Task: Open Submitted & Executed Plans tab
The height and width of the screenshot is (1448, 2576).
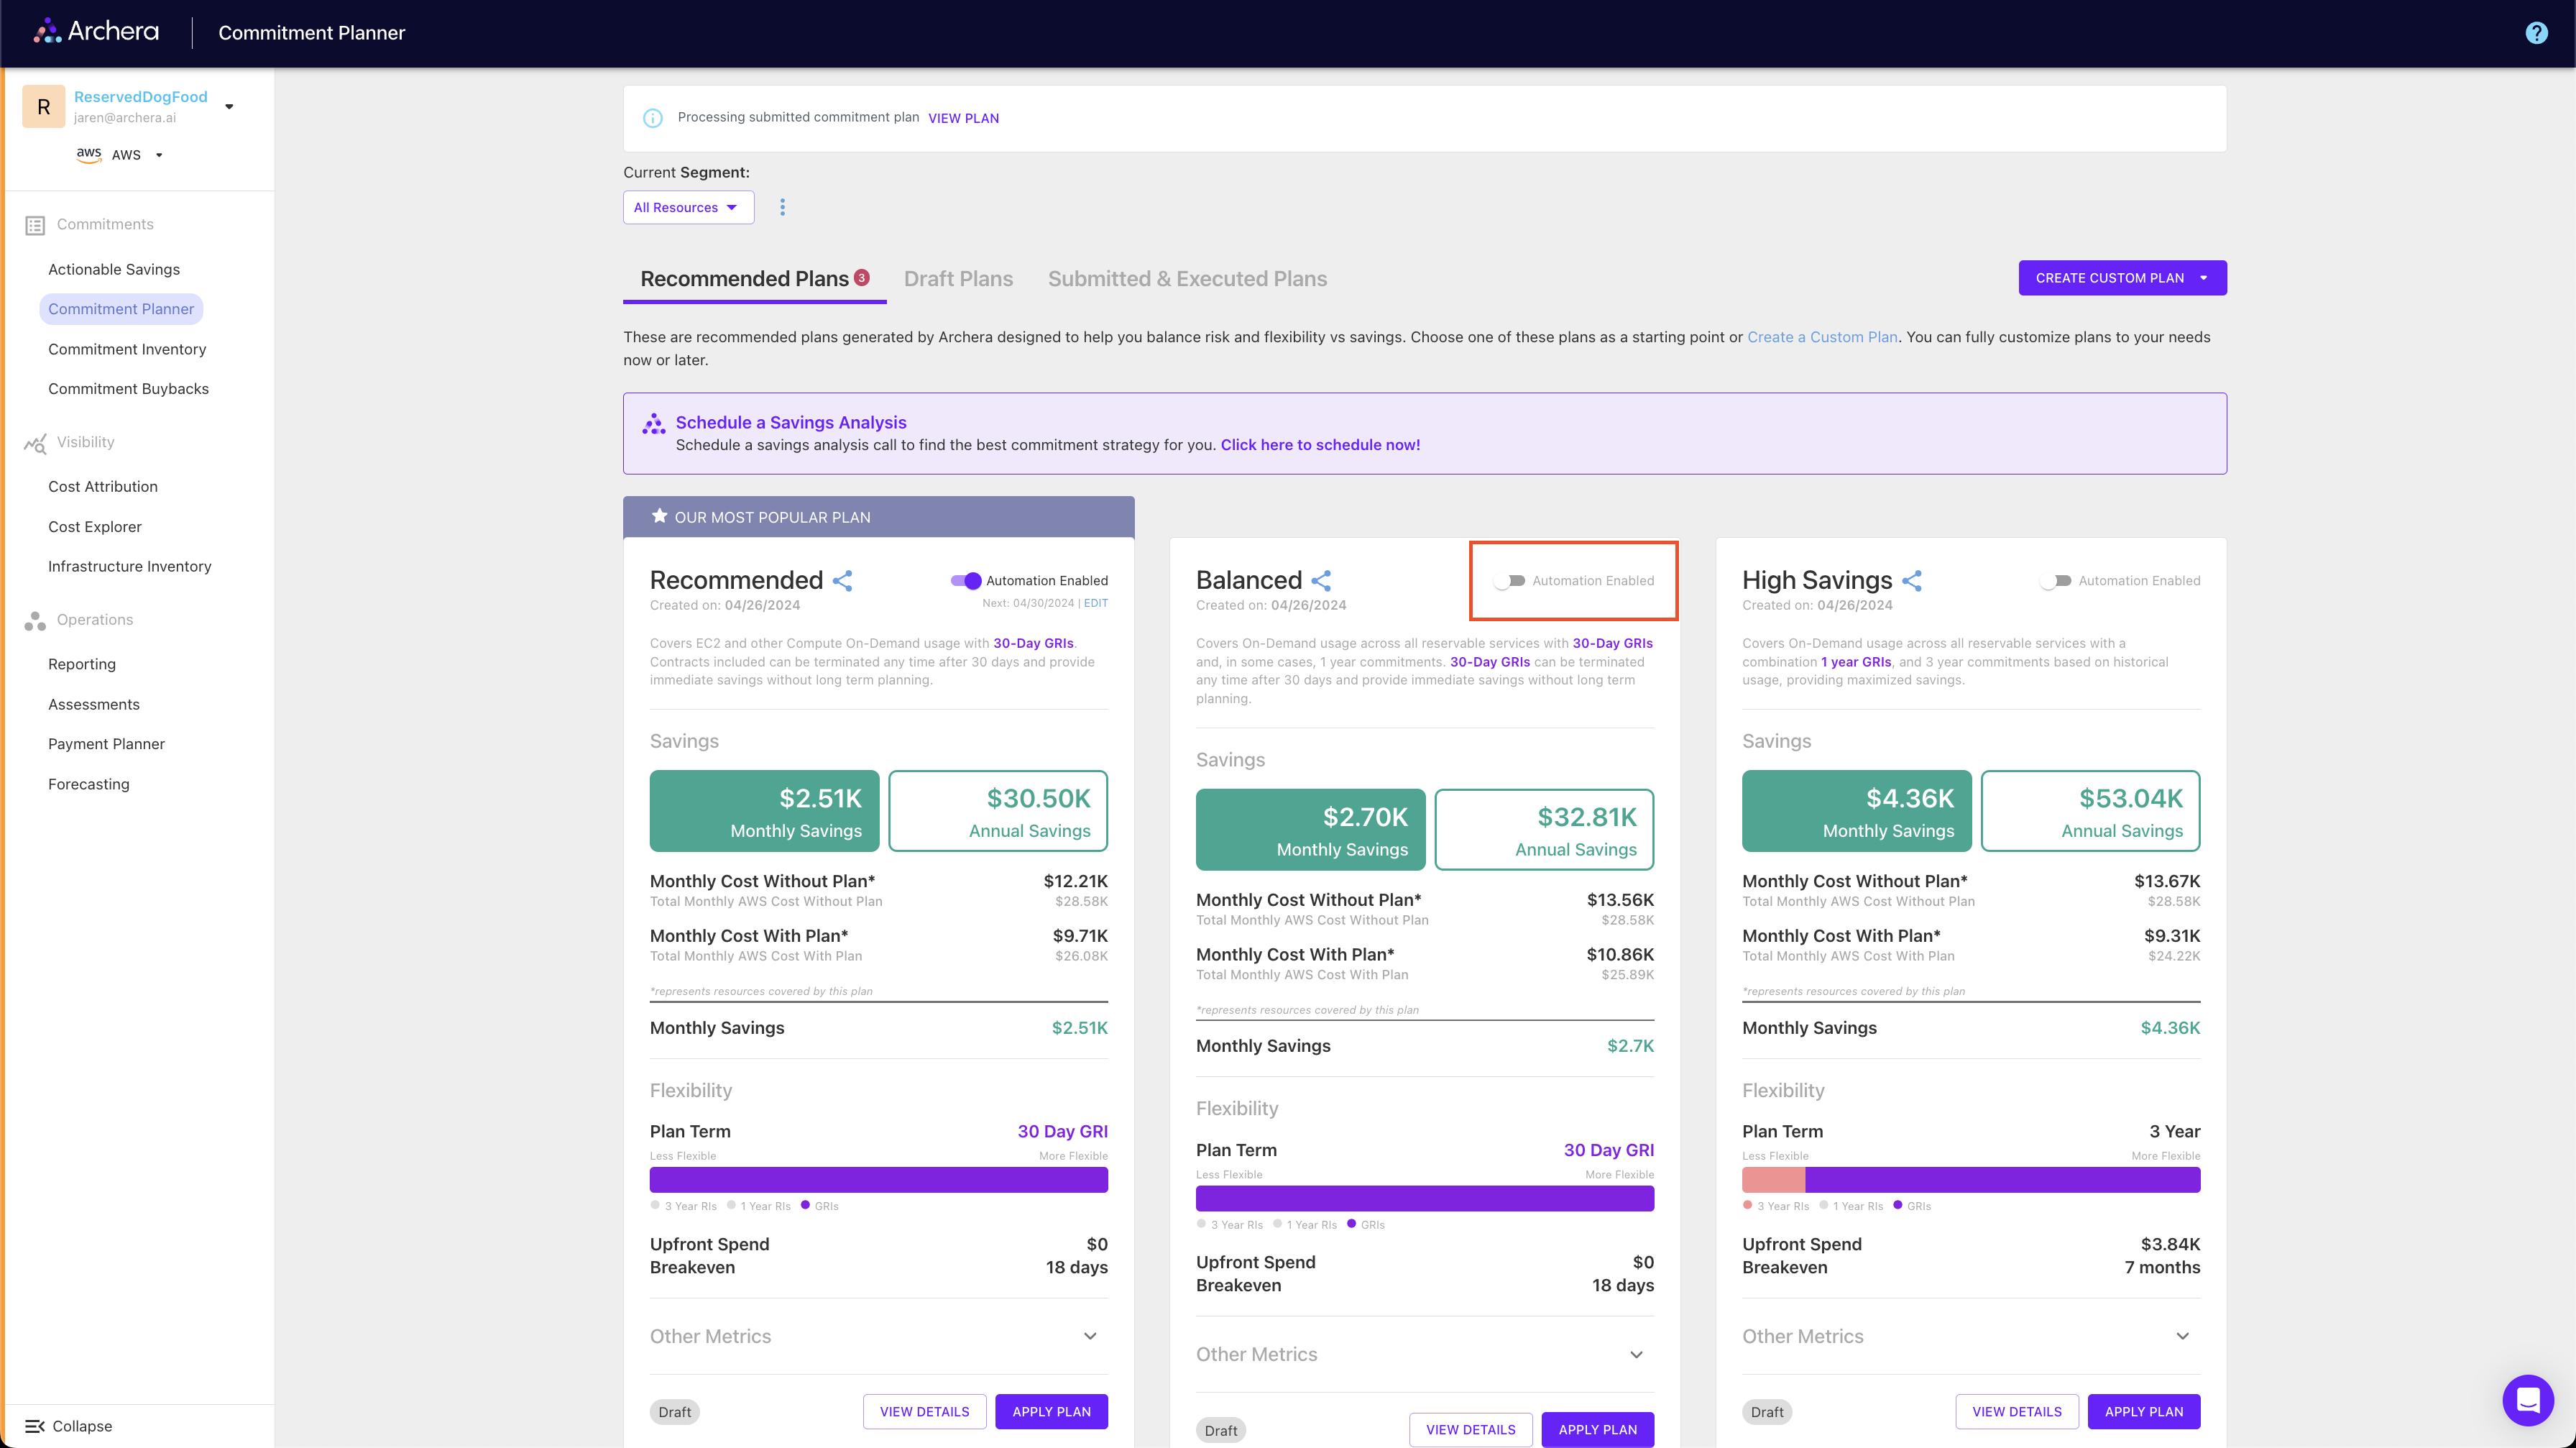Action: click(x=1187, y=279)
